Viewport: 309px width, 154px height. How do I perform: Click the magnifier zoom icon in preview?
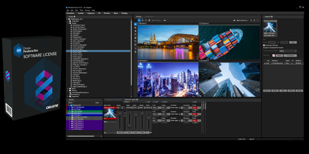tap(251, 21)
